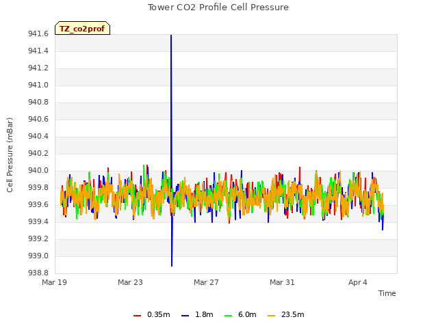
Task: Click the 939.6 y-axis tick label
Action: [x=38, y=205]
